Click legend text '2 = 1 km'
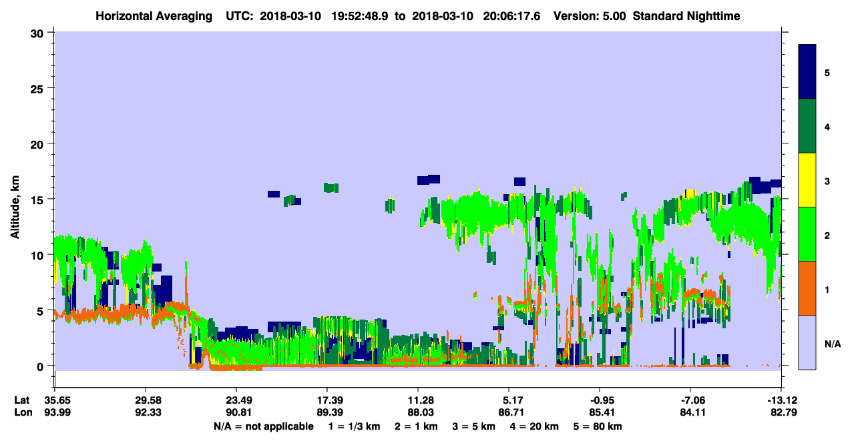Screen dimensions: 868x445 [417, 426]
